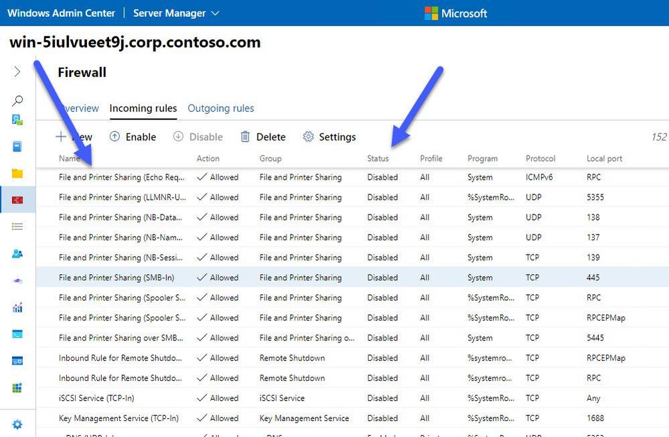Open the search tools magnifier icon
The height and width of the screenshot is (437, 669).
tap(17, 101)
